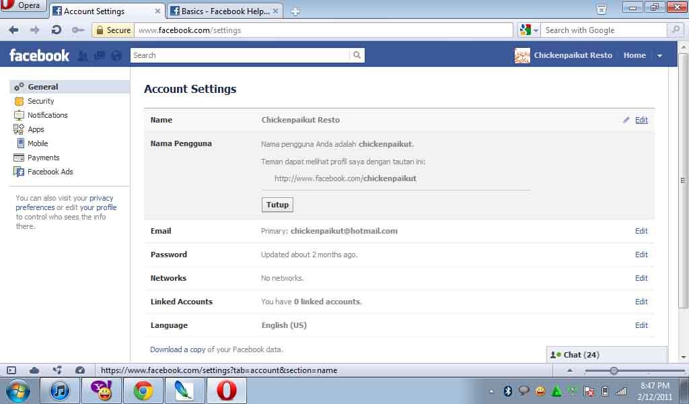Image resolution: width=689 pixels, height=404 pixels.
Task: Open Facebook messages icon
Action: click(x=100, y=55)
